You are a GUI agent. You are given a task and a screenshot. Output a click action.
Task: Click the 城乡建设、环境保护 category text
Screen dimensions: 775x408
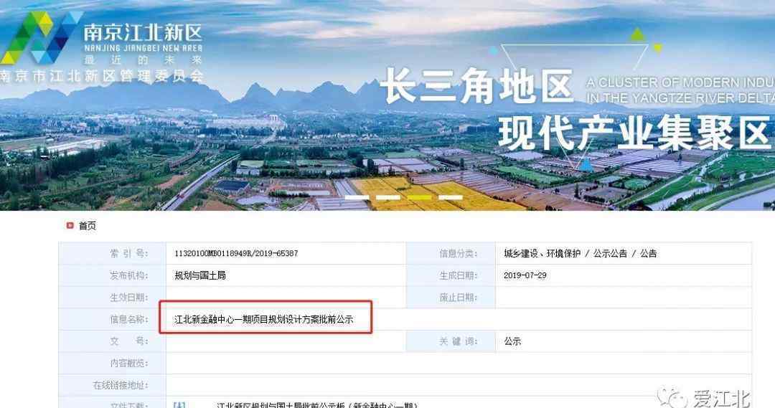pos(542,253)
